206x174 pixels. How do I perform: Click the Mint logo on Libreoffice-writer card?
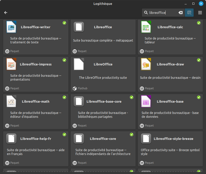click(7, 51)
